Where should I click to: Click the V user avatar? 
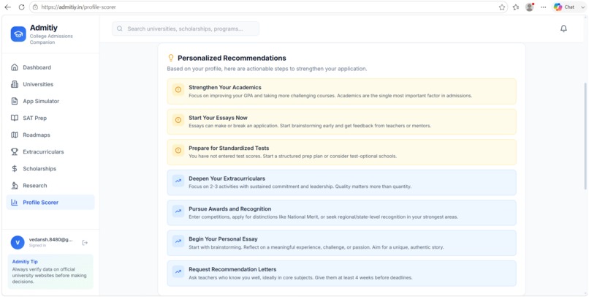tap(18, 242)
